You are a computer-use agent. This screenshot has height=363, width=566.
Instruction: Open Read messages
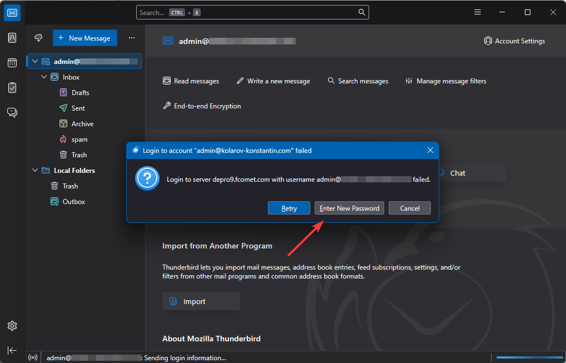191,81
